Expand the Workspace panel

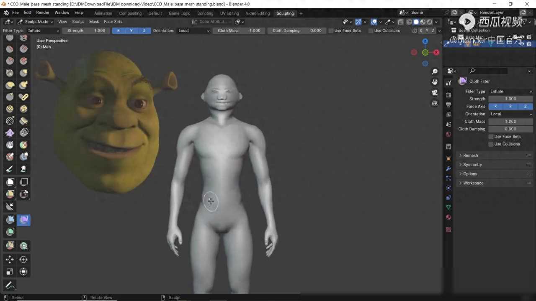click(x=495, y=183)
